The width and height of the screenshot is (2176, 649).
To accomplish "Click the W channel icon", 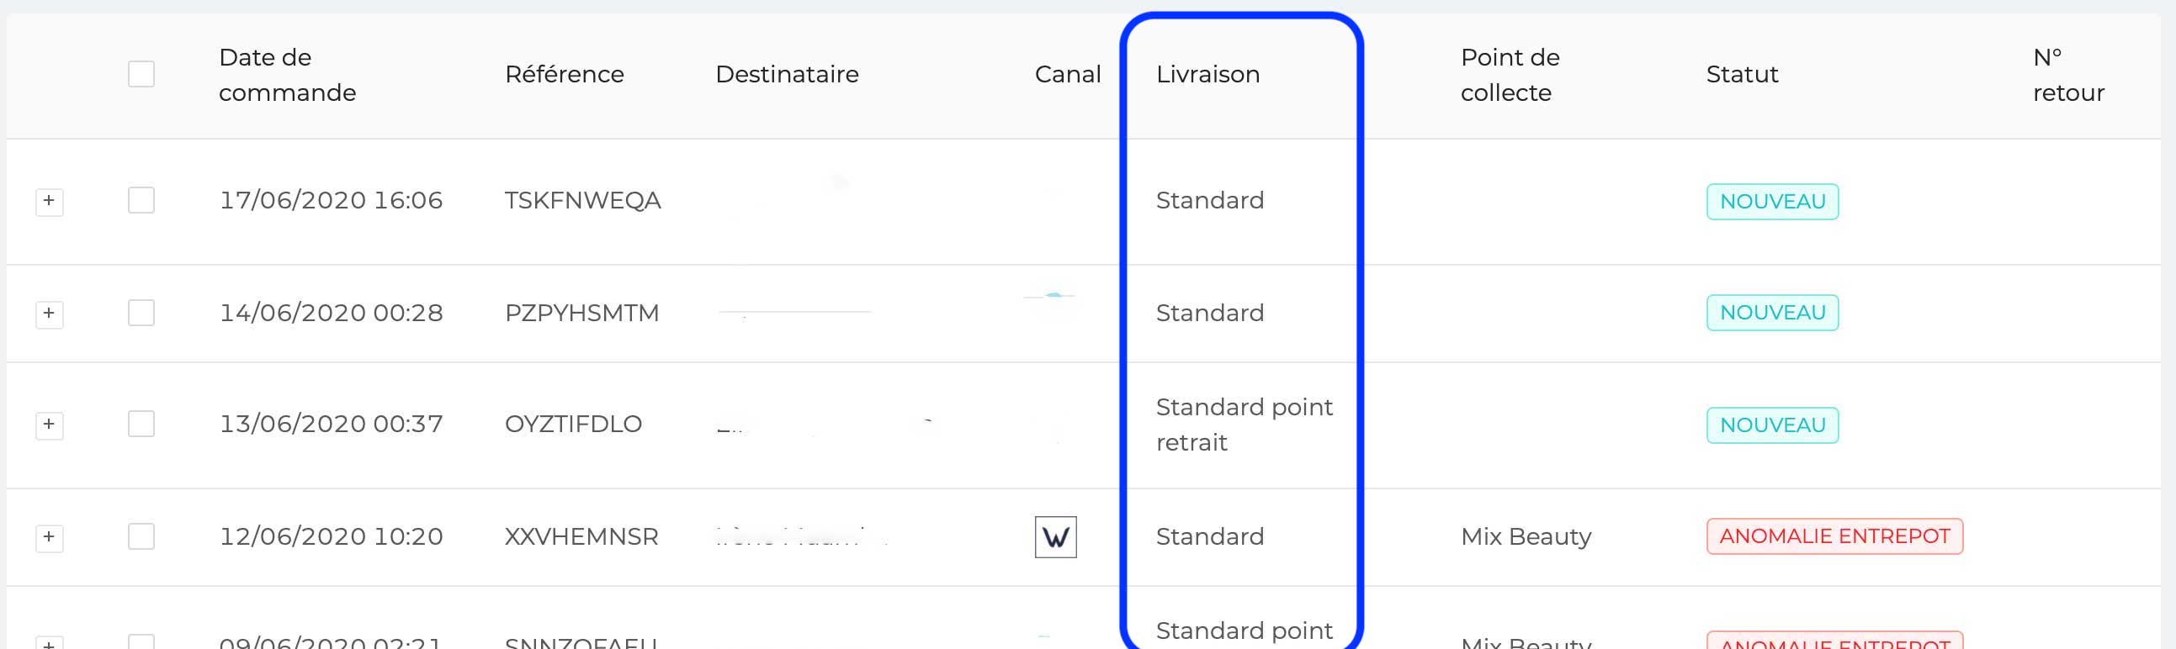I will coord(1055,536).
